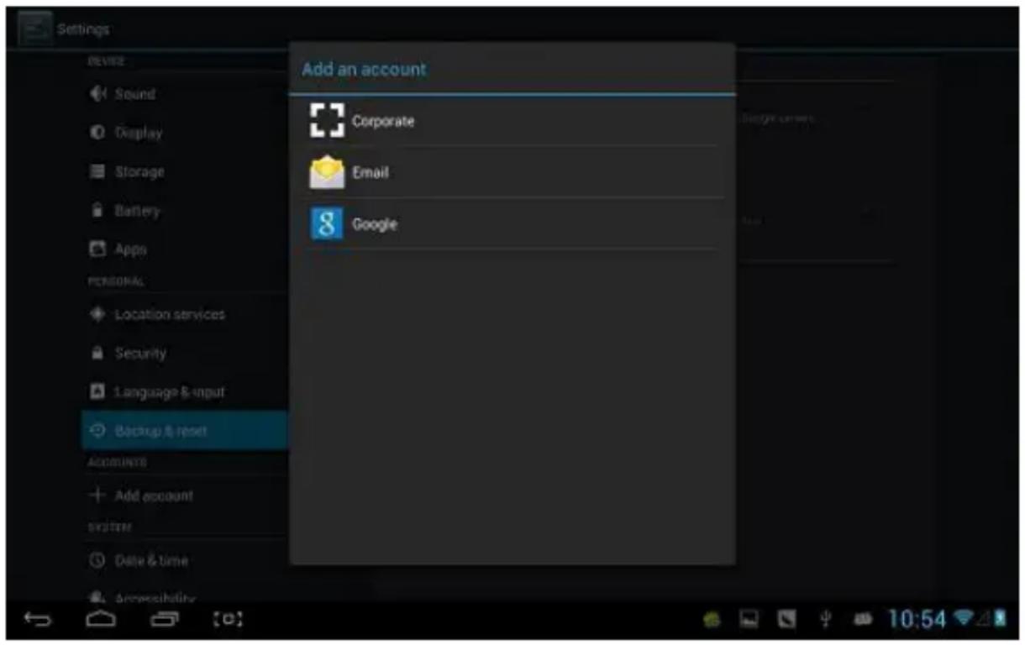Open the Recent apps button

coord(164,621)
